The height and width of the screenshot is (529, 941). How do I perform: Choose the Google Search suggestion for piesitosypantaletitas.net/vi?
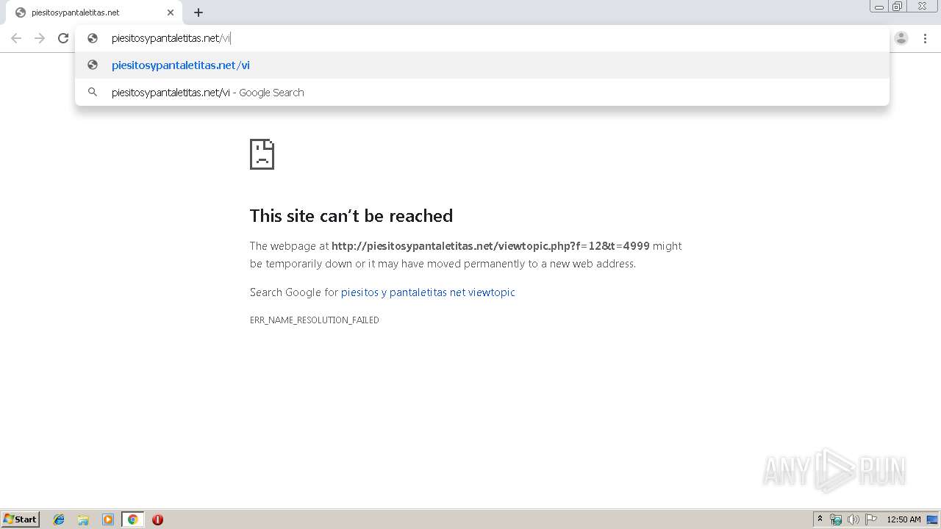click(x=482, y=93)
